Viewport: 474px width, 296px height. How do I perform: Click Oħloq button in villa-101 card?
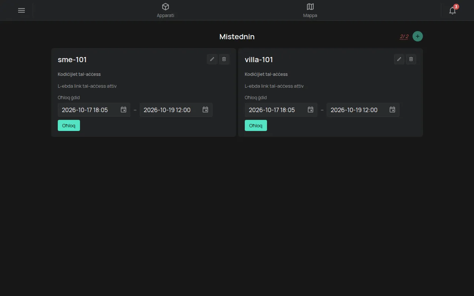click(256, 125)
